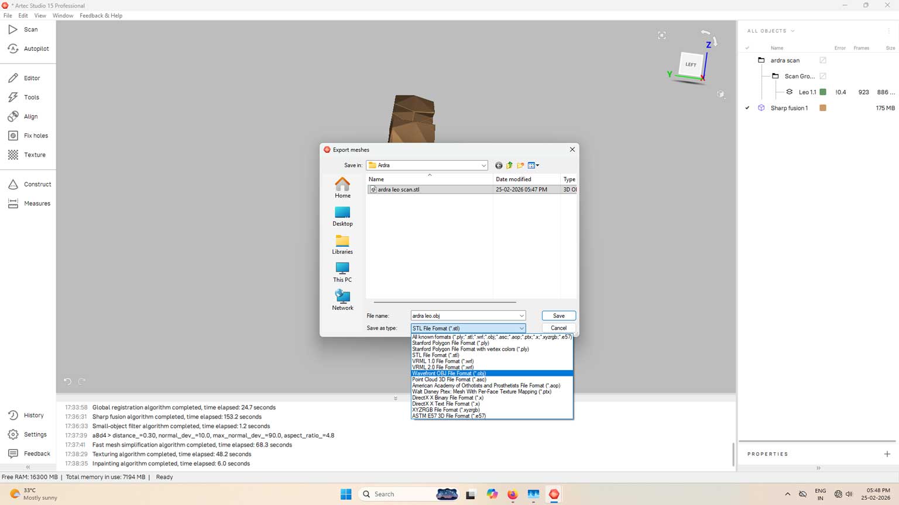Toggle the checkmark for Sharp fusion 1

click(747, 108)
